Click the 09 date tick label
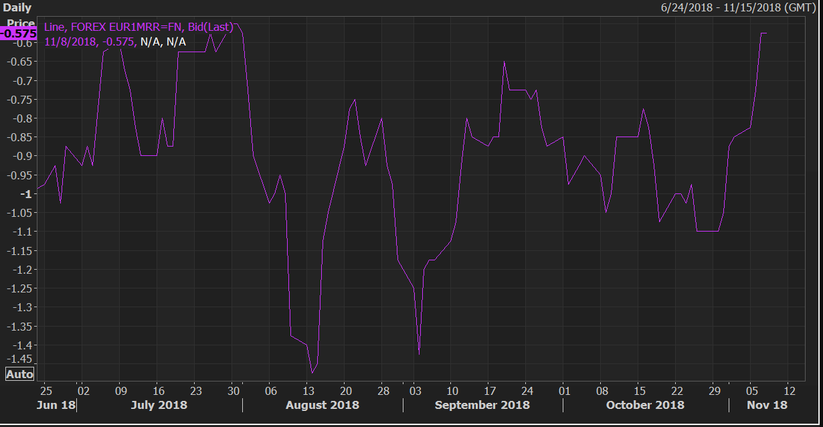This screenshot has height=427, width=823. pos(120,390)
